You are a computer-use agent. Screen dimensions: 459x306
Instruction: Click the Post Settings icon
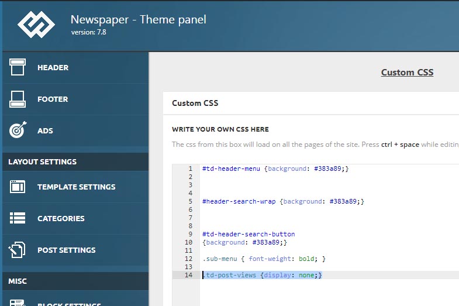point(17,250)
